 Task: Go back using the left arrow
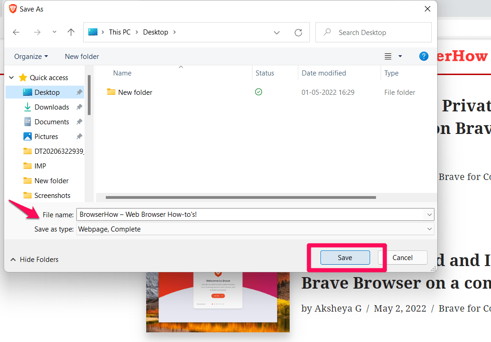point(16,32)
